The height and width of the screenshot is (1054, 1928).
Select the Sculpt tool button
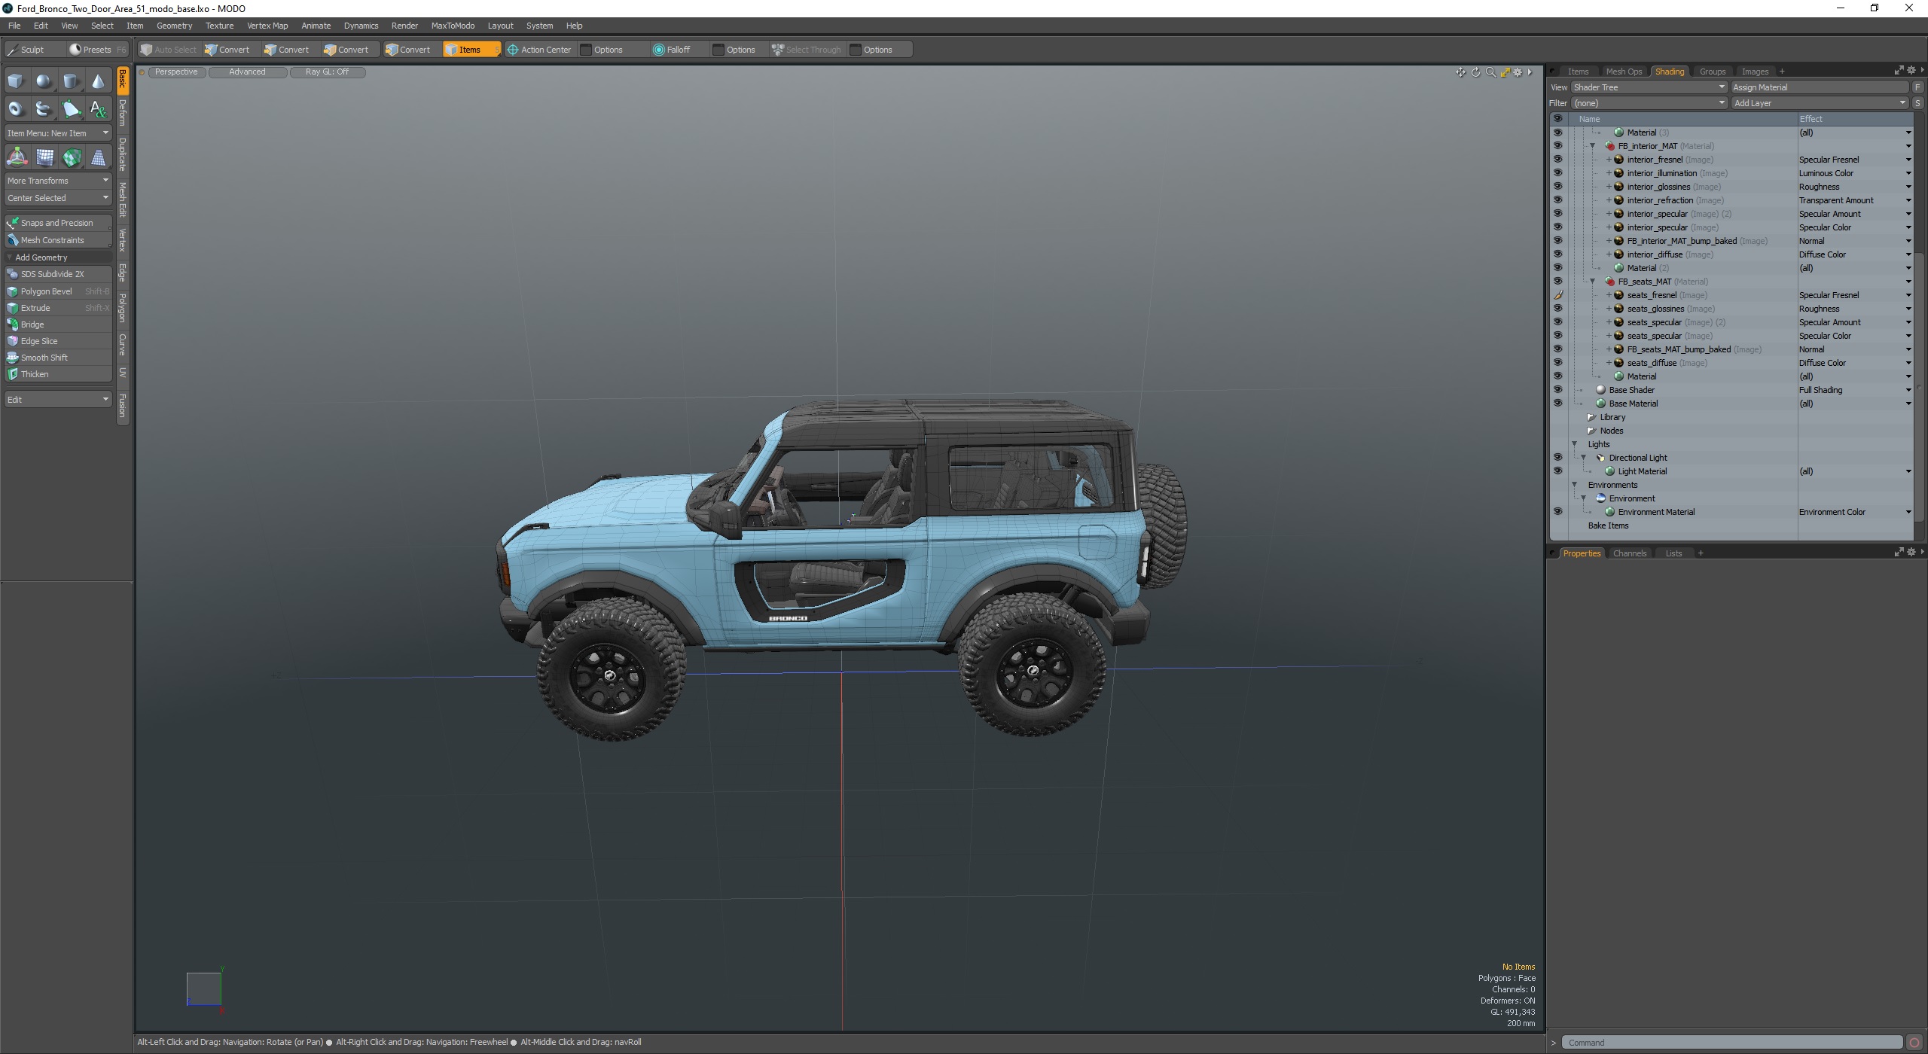click(x=32, y=50)
